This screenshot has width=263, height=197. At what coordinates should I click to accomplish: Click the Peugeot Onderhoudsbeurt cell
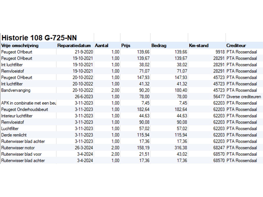(25, 110)
